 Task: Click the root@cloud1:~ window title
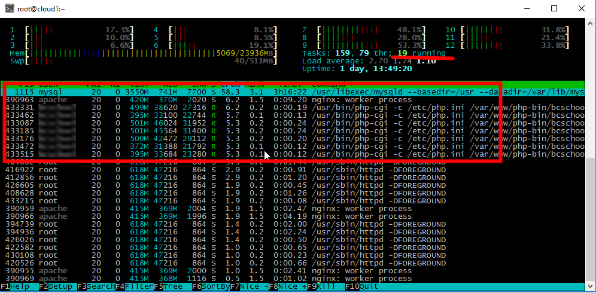click(x=41, y=9)
